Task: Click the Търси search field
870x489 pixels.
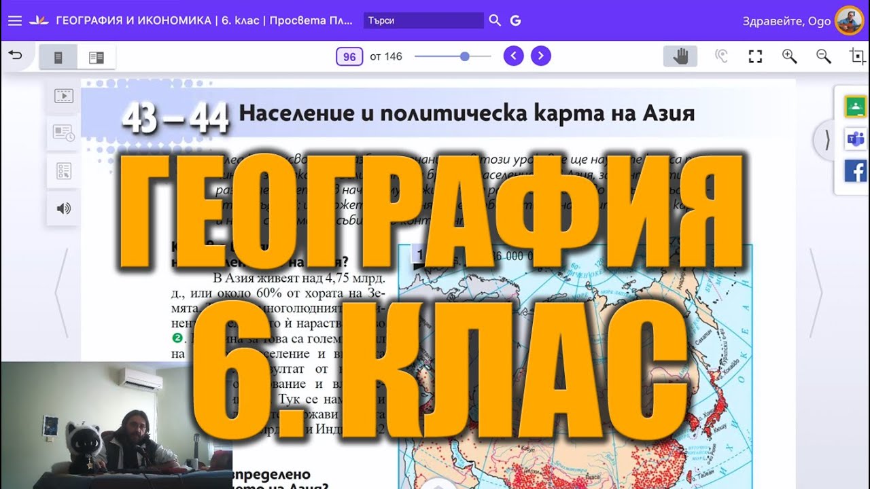Action: click(423, 20)
